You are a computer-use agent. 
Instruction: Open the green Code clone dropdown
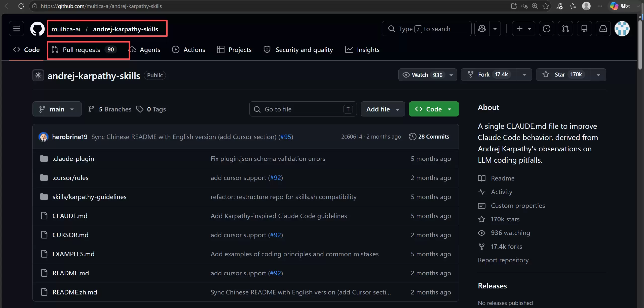pyautogui.click(x=434, y=109)
